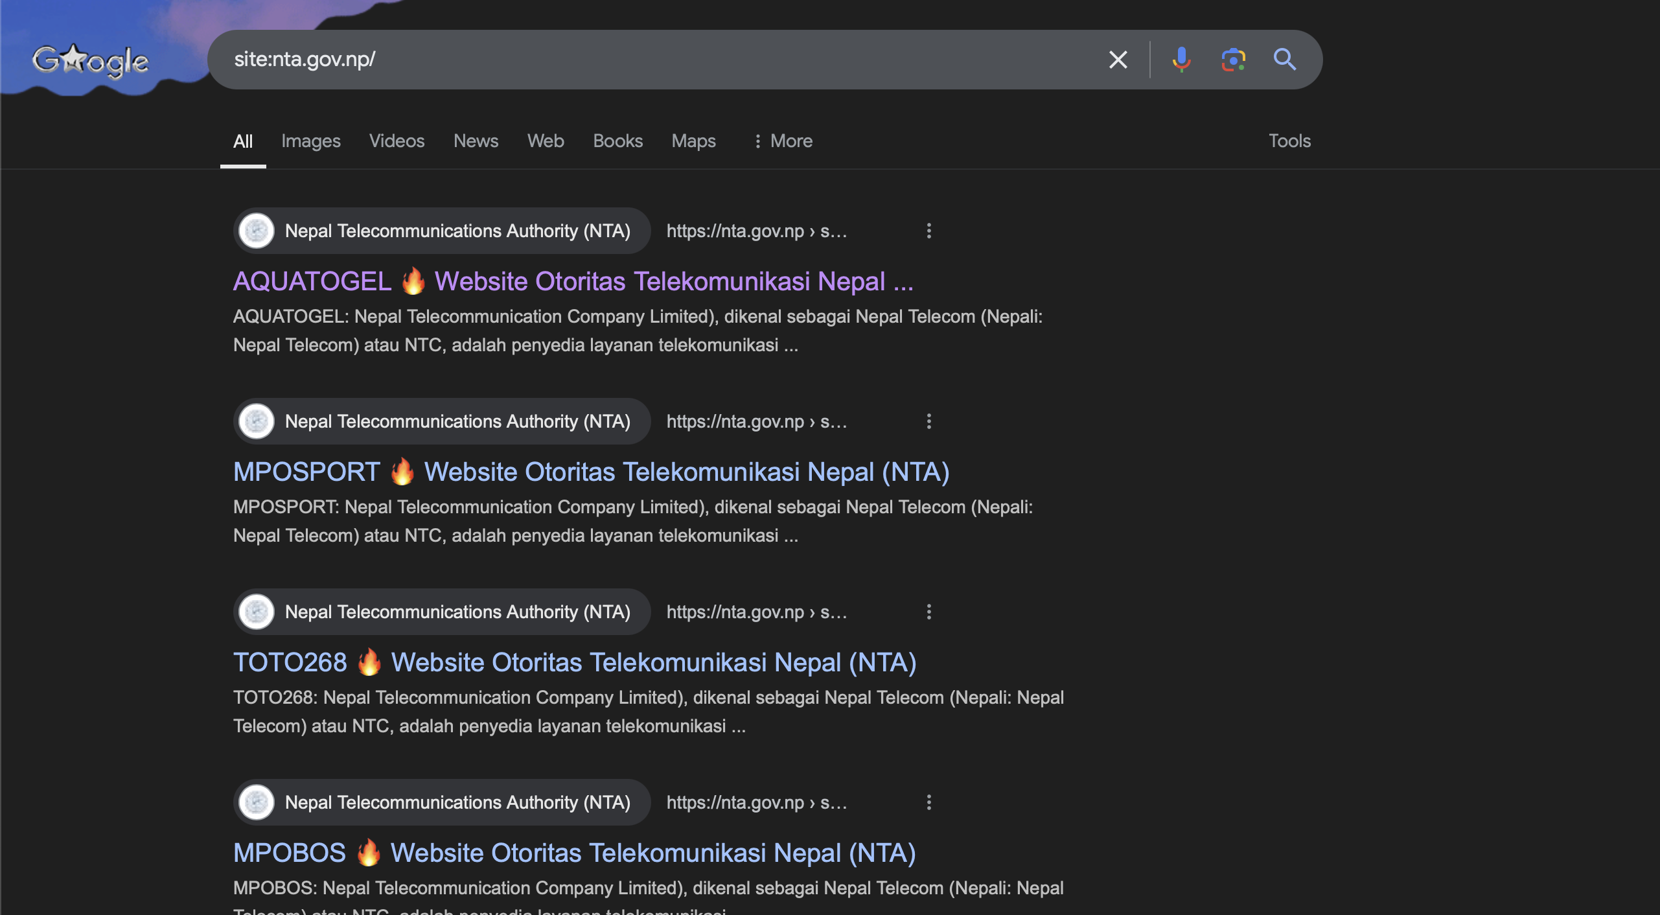Open the TOTO268 Website Otoritas result link
1660x915 pixels.
point(575,662)
